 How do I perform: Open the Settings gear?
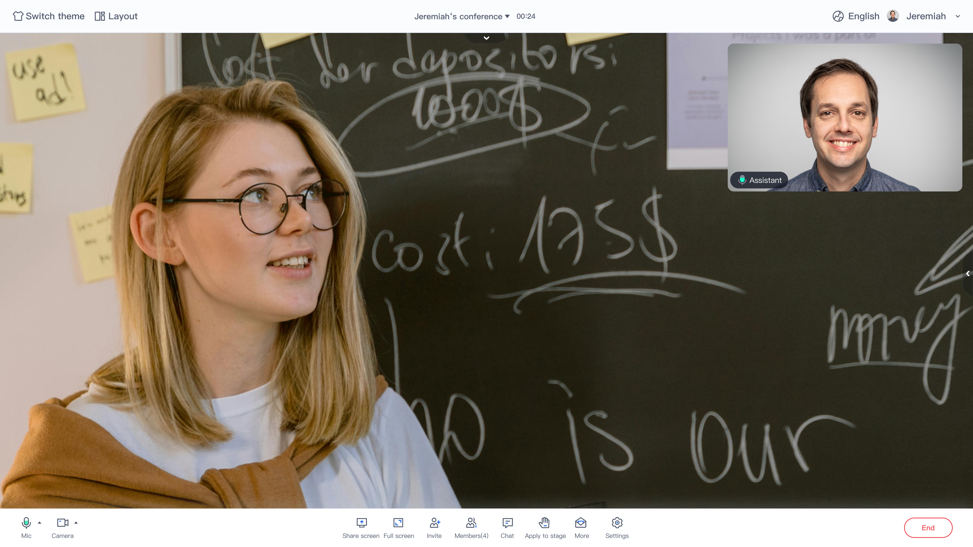pos(617,523)
